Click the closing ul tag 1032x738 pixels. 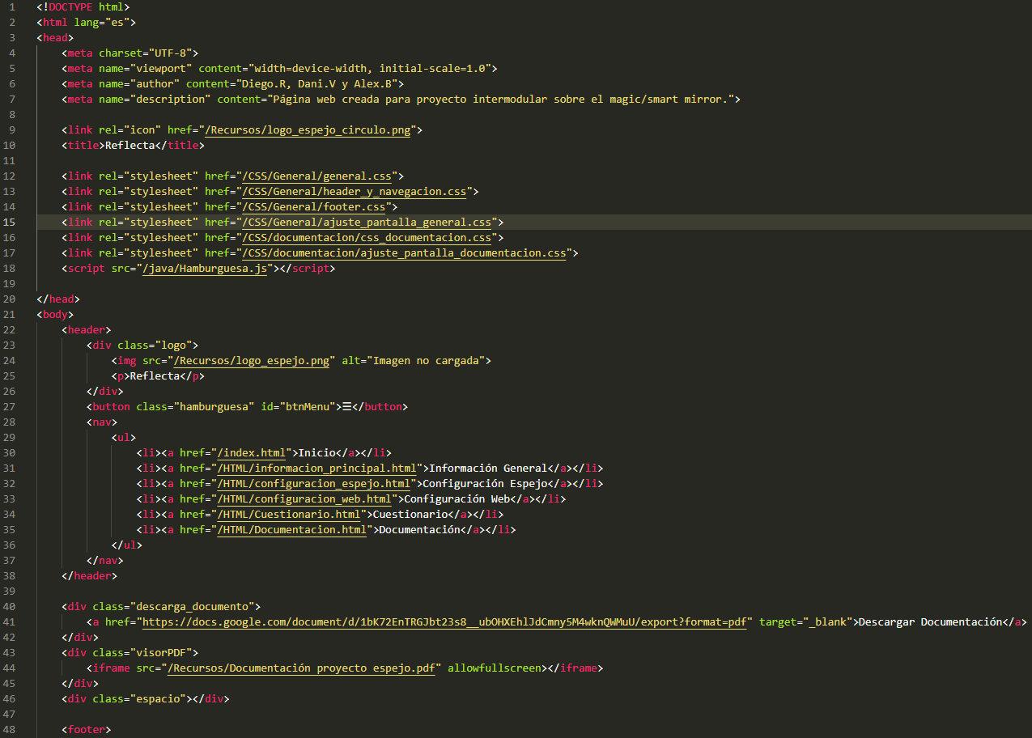pos(127,545)
